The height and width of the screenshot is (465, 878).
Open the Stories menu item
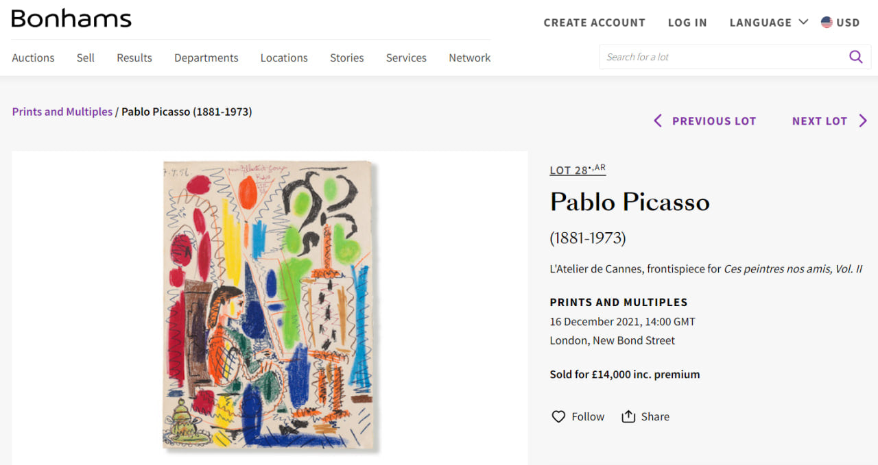[346, 58]
